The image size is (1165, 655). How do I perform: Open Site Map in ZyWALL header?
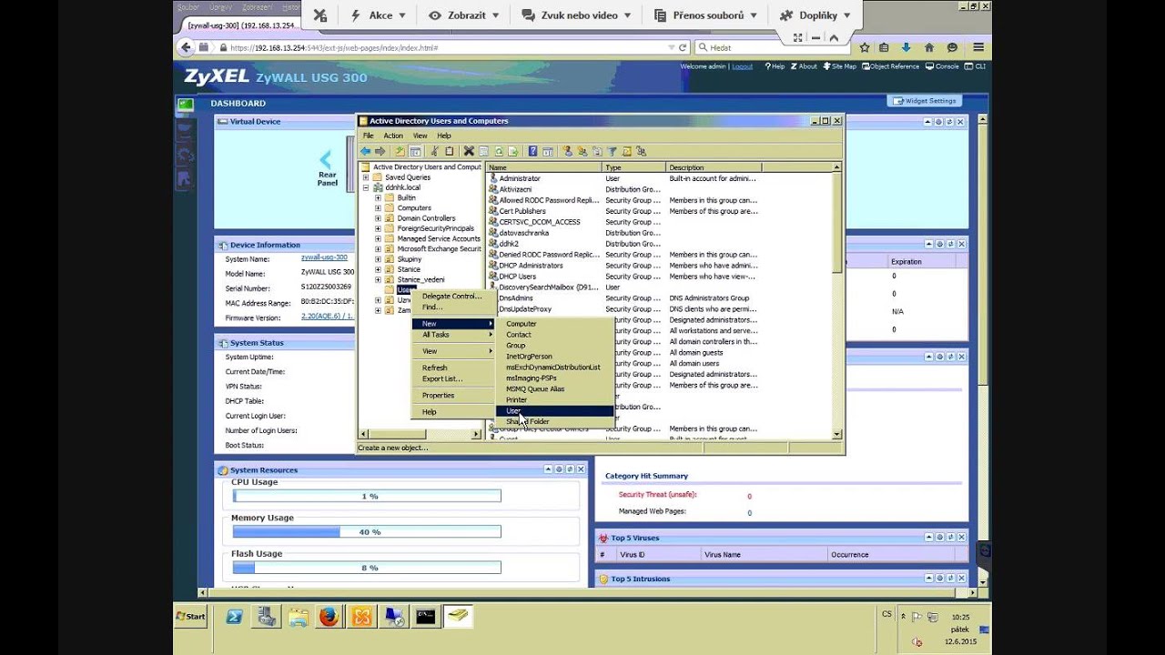pos(839,66)
